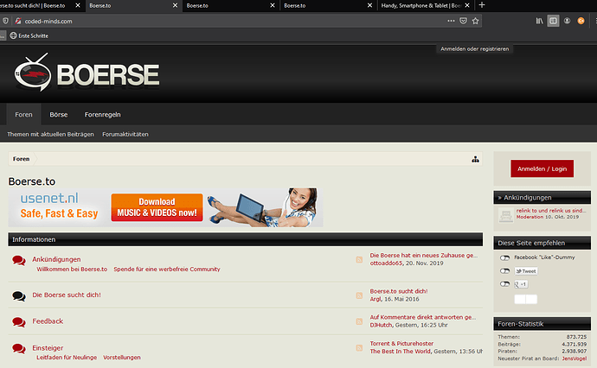Image resolution: width=597 pixels, height=368 pixels.
Task: Open the Feedback forum link
Action: pyautogui.click(x=48, y=321)
